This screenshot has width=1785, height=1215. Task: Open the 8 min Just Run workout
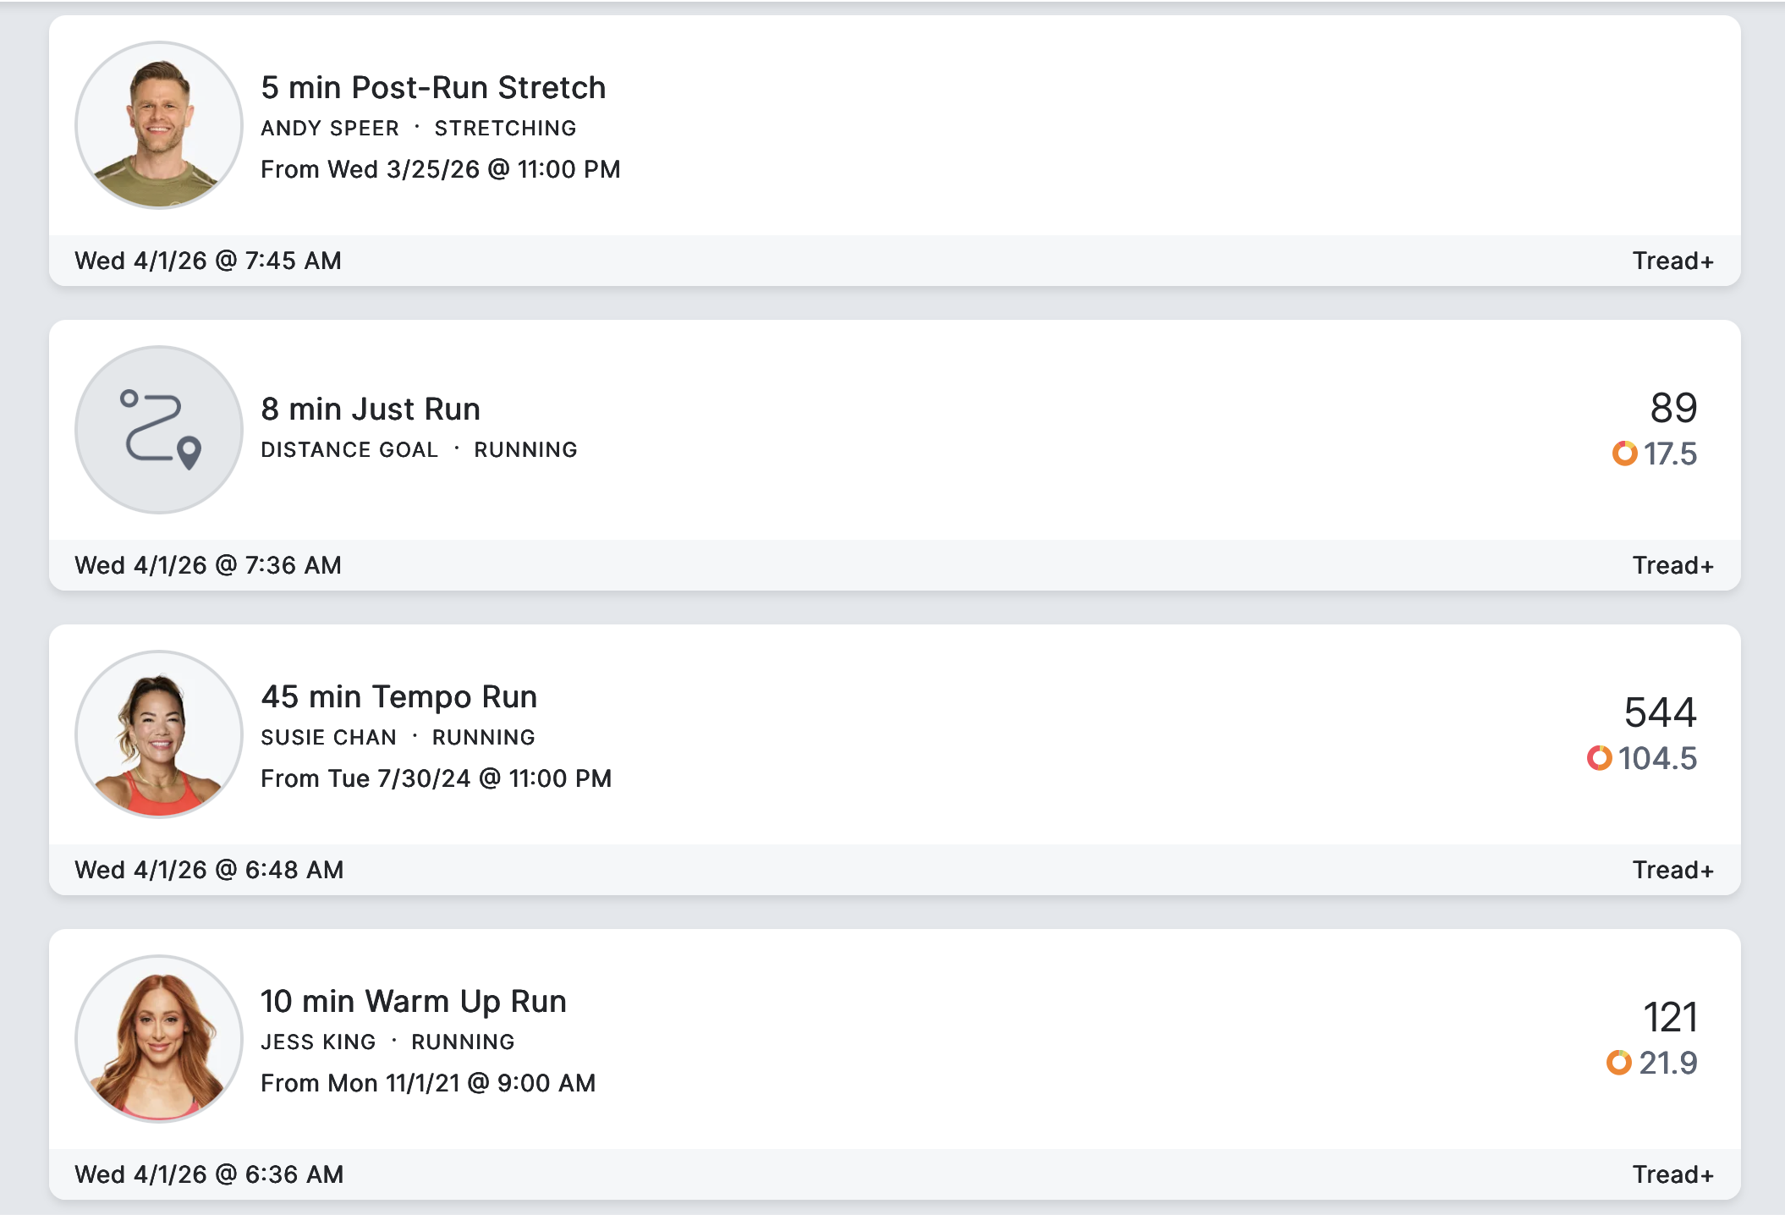[x=371, y=410]
